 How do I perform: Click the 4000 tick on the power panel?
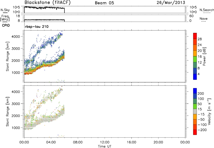[x=16, y=37]
